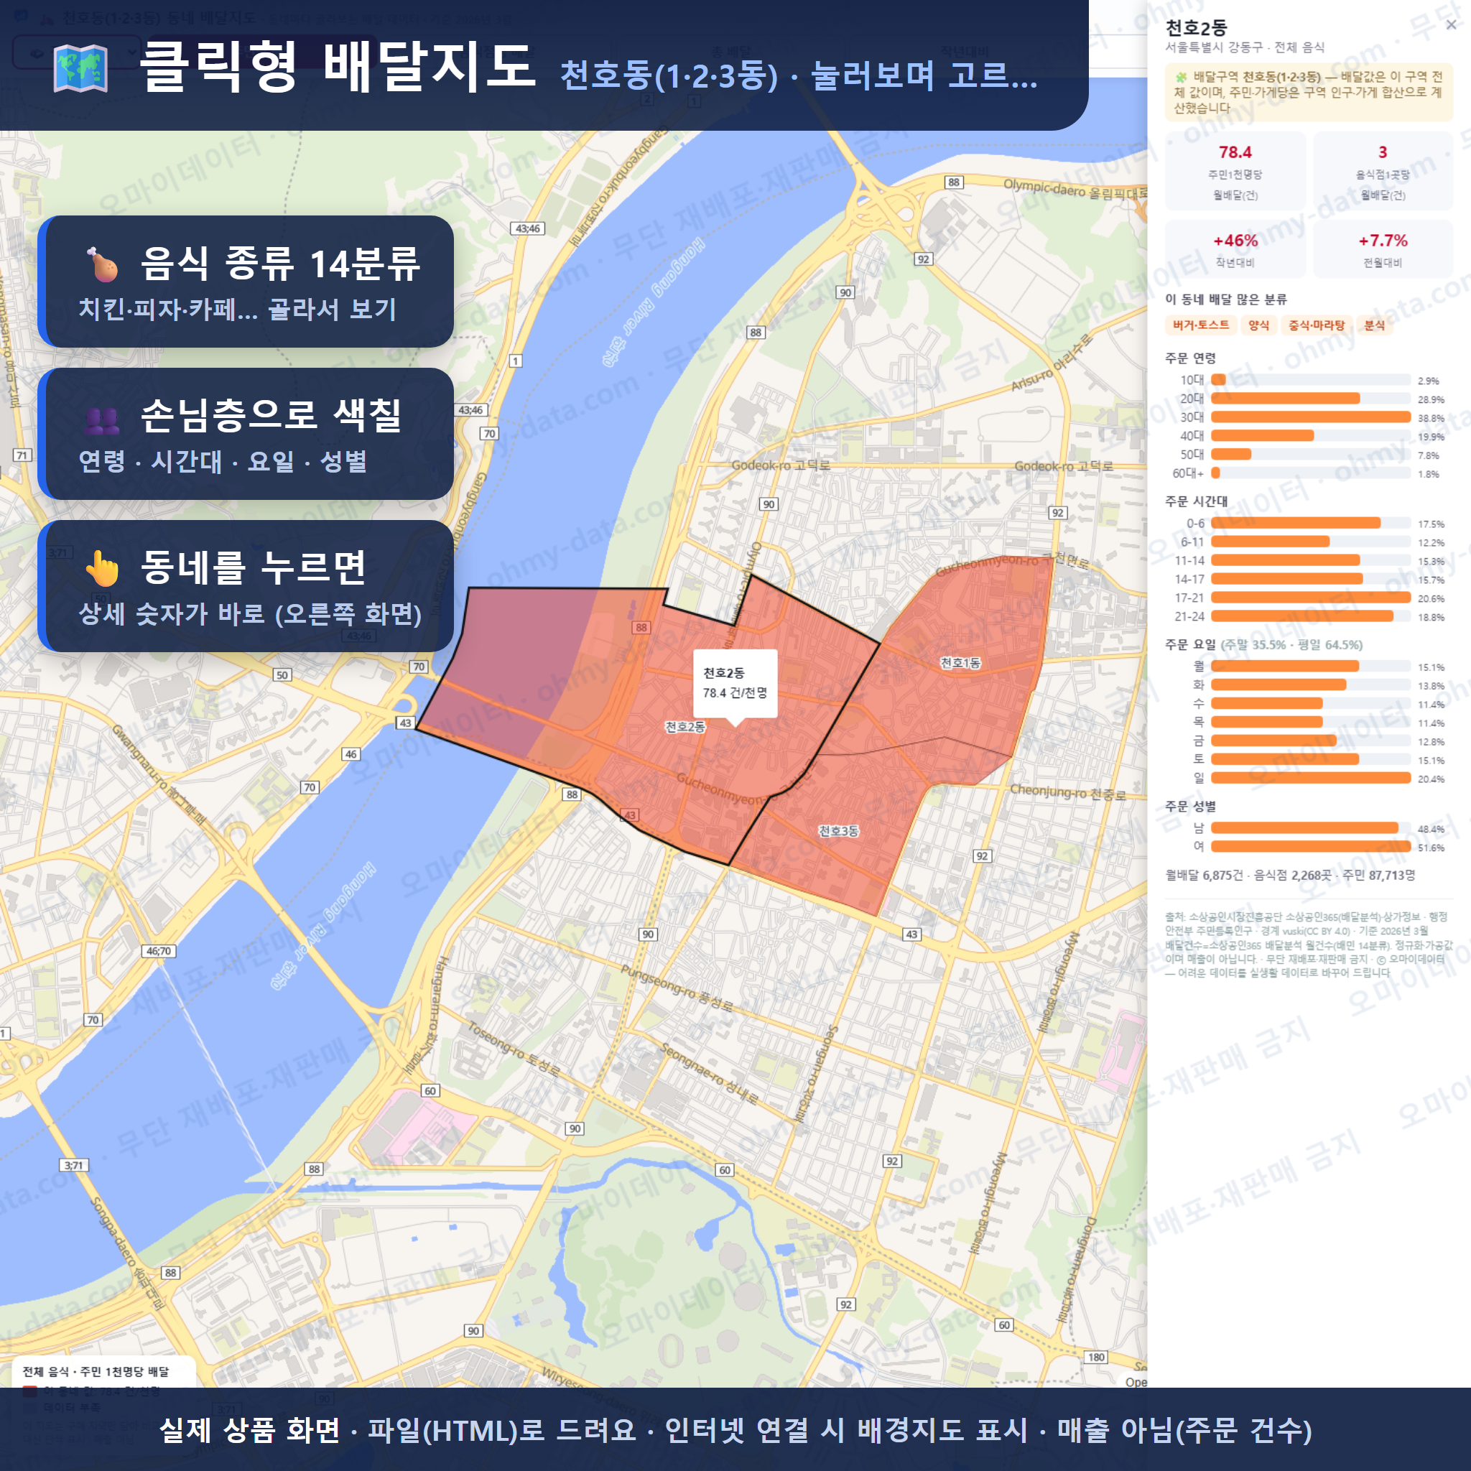Click the 20.4% value for 일
The width and height of the screenshot is (1471, 1471).
click(1431, 779)
